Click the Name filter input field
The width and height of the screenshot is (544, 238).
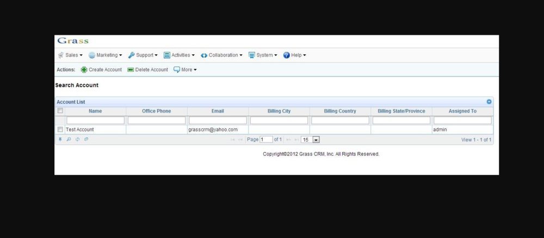[x=95, y=120]
